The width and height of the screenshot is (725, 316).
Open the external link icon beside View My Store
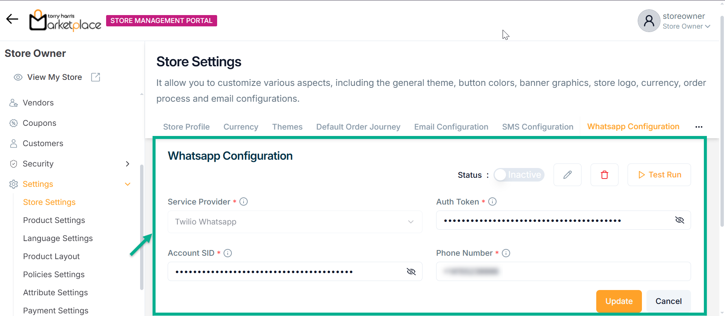[96, 77]
